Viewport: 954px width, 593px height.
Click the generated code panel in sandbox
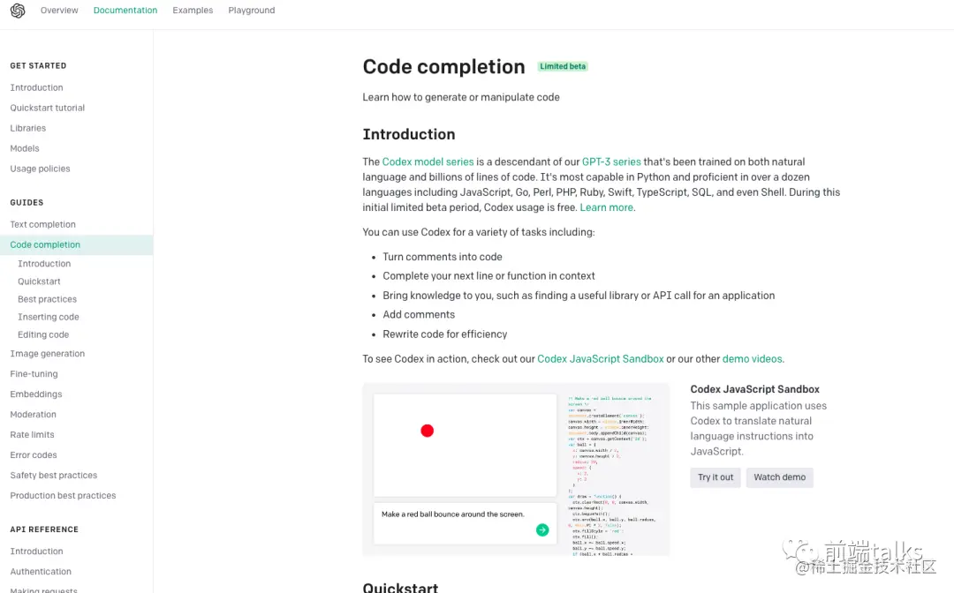(x=612, y=475)
